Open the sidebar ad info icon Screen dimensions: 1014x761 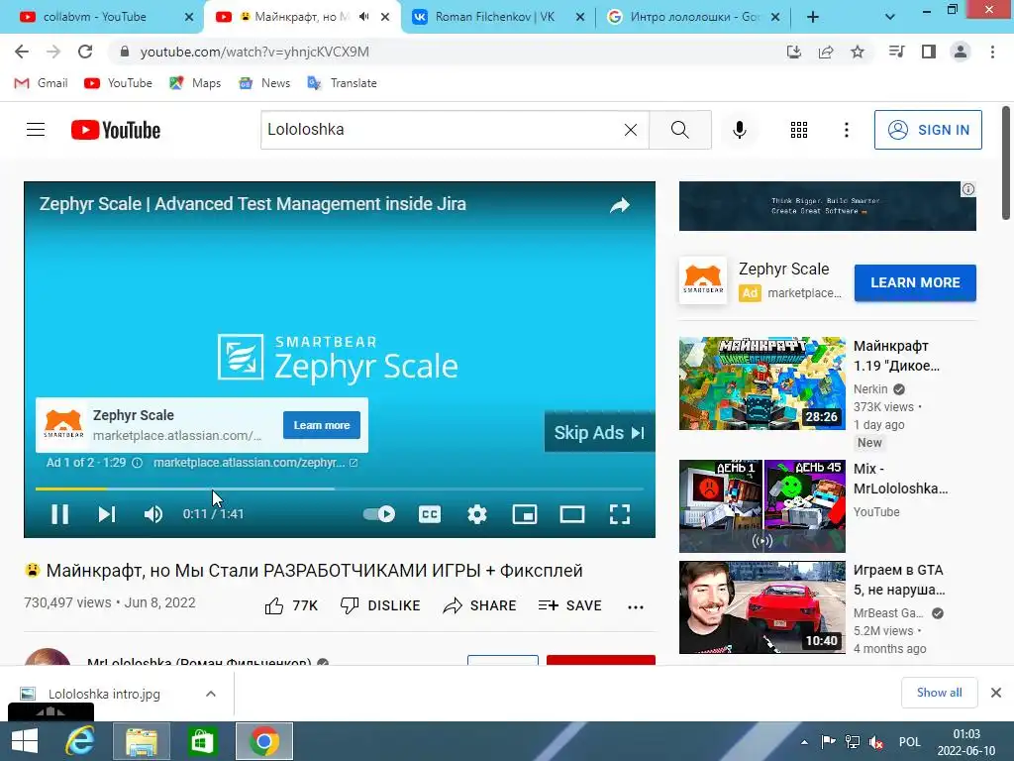pyautogui.click(x=968, y=189)
